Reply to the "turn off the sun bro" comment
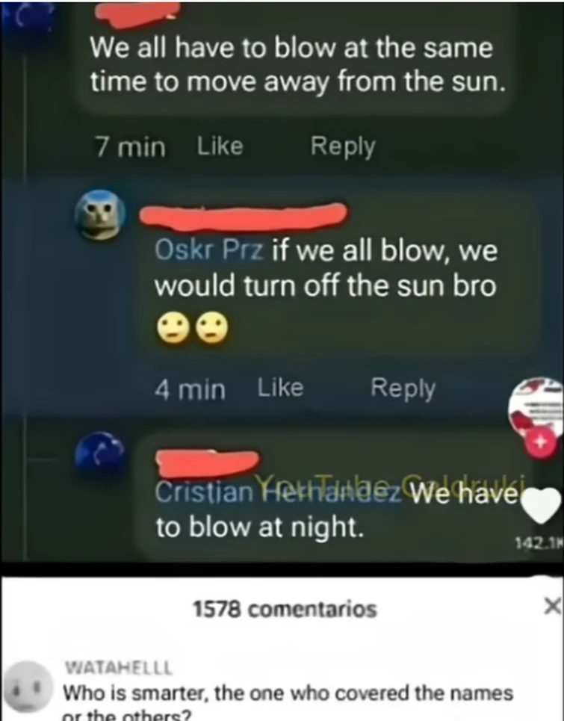This screenshot has width=564, height=721. 403,389
